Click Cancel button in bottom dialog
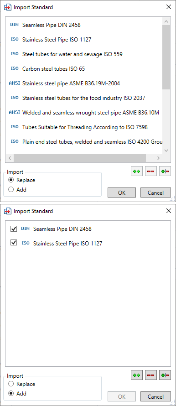Viewport: 176px width, 406px height. [155, 397]
